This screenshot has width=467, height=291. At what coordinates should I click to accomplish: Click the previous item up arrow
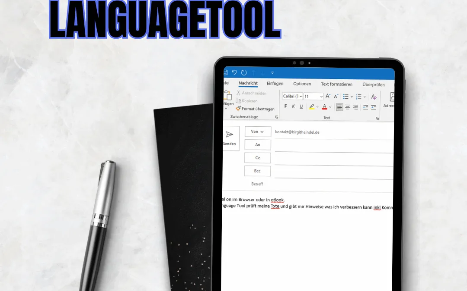(x=253, y=73)
